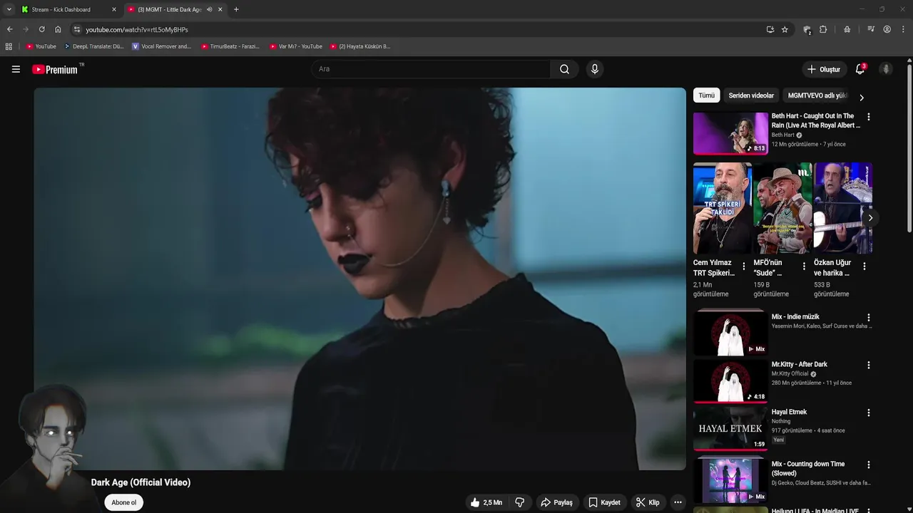Open options for Beth Hart video
The height and width of the screenshot is (513, 913).
pyautogui.click(x=868, y=117)
